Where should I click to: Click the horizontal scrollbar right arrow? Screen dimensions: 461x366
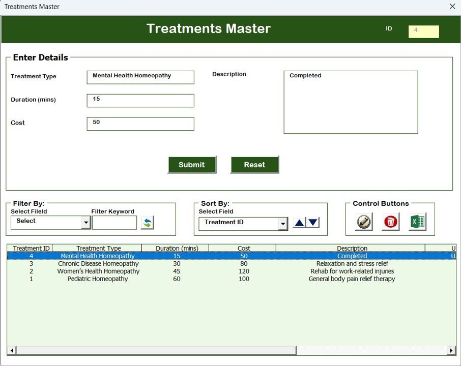point(452,350)
